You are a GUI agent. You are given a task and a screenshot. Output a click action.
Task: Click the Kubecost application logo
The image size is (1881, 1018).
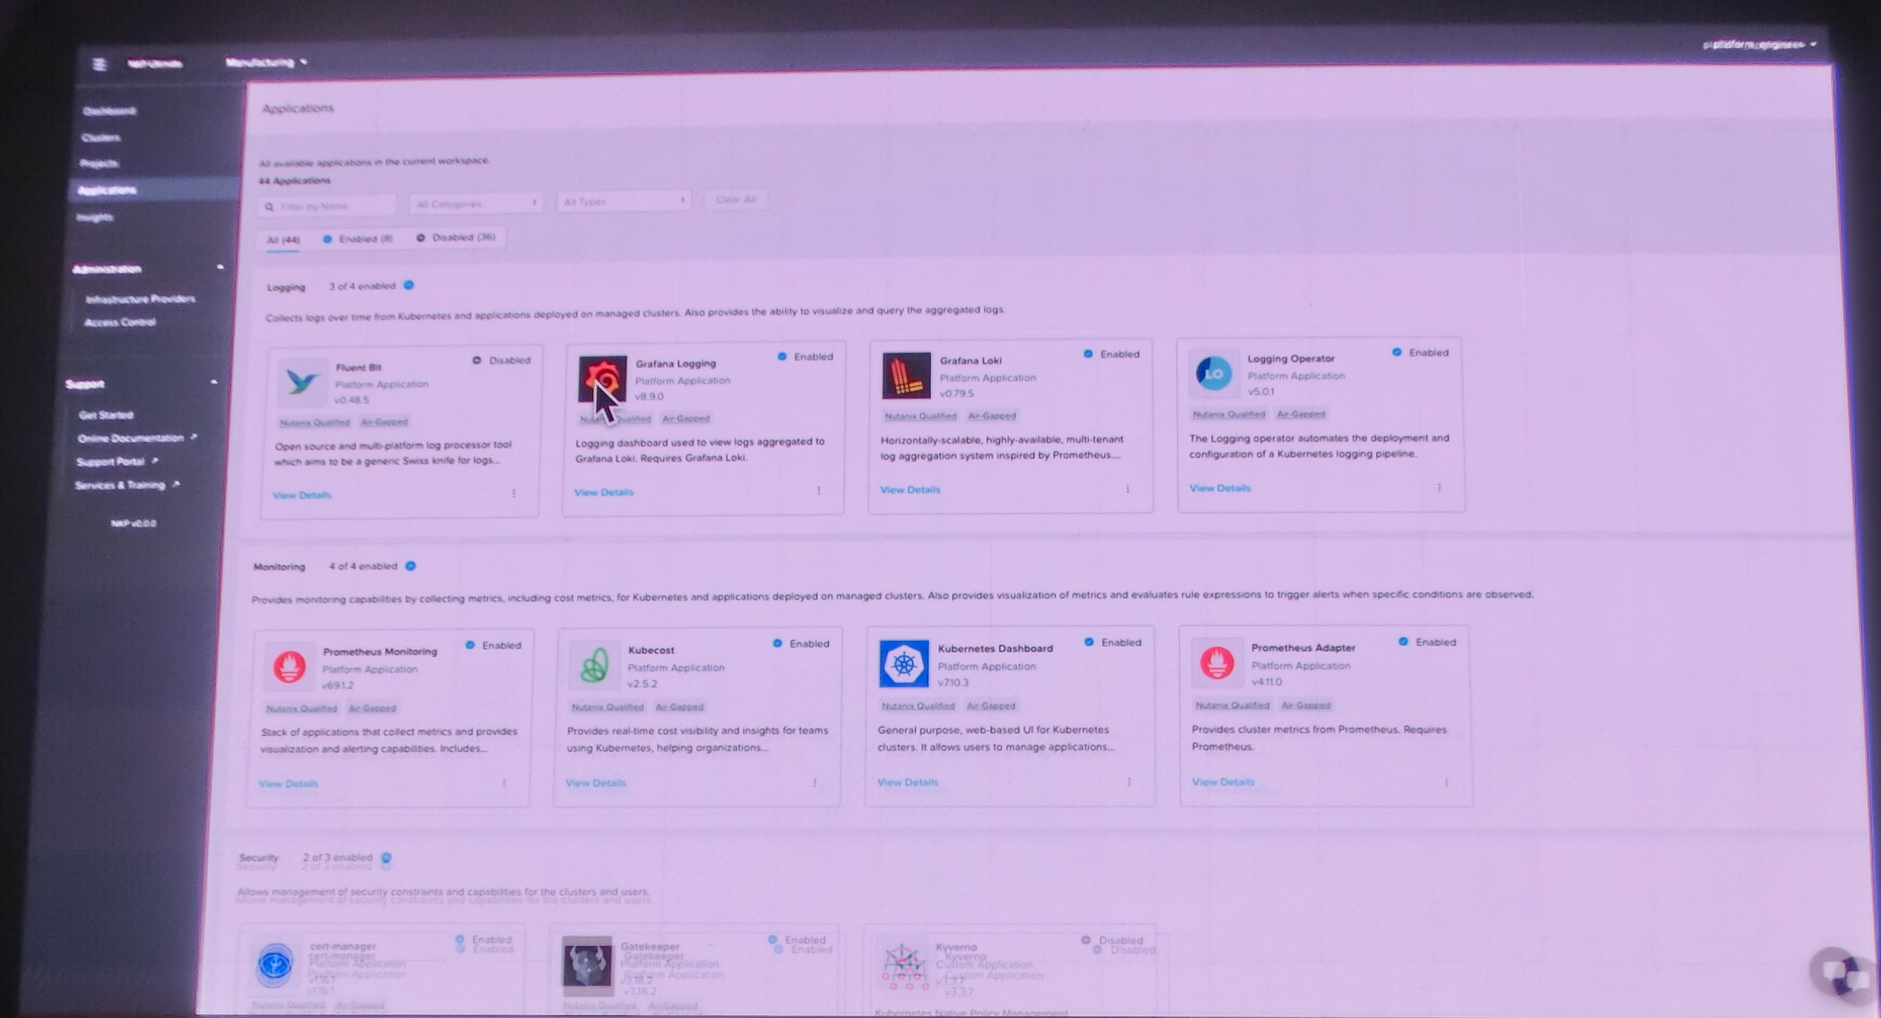(594, 665)
